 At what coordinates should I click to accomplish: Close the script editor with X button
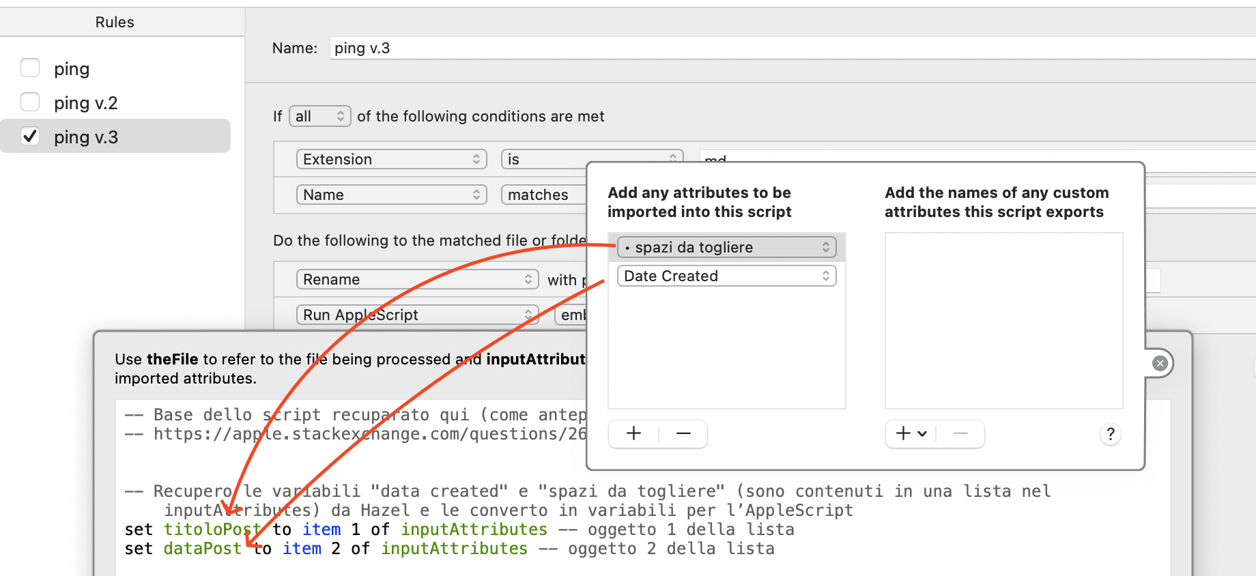pyautogui.click(x=1159, y=363)
